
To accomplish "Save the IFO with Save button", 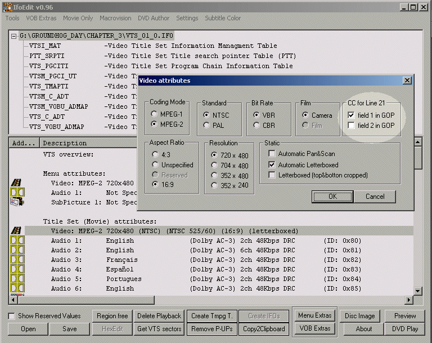I will [69, 329].
